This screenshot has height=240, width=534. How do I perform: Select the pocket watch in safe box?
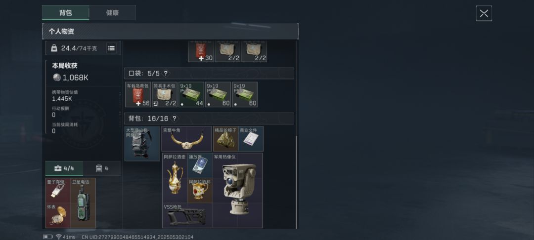(x=58, y=215)
